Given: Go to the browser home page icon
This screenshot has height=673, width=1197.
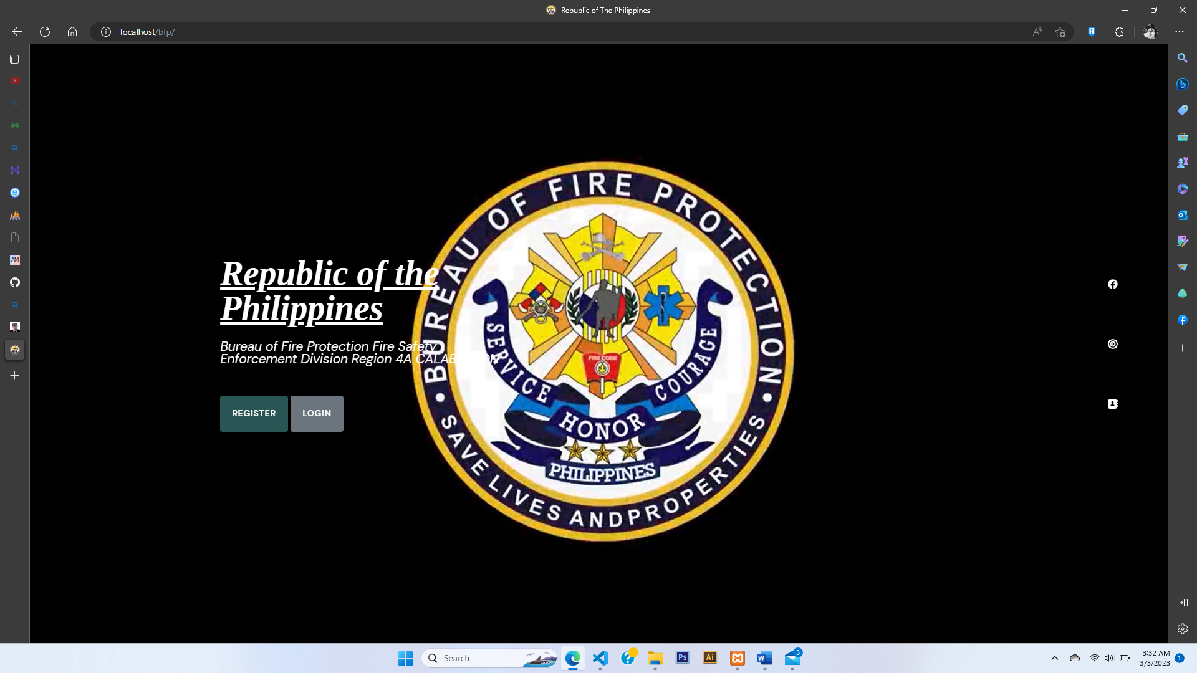Looking at the screenshot, I should 72,32.
